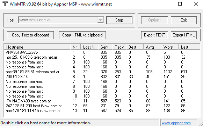
Task: Exit the WinMTR application
Action: [184, 20]
